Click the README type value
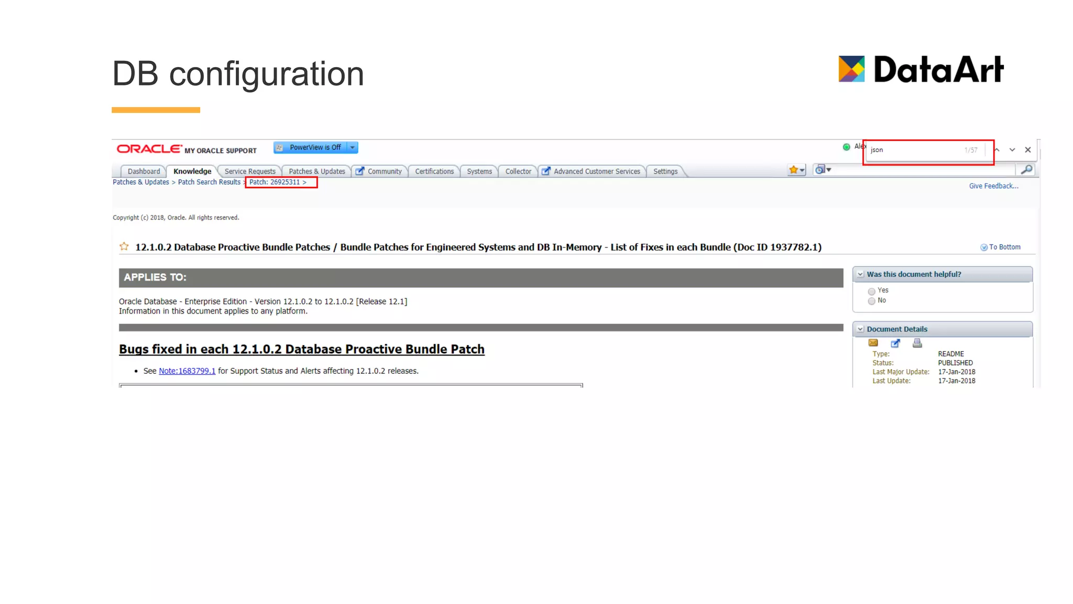The image size is (1073, 604). coord(951,354)
